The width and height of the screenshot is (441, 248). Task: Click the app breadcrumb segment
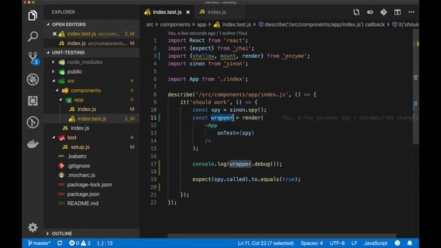coord(201,25)
